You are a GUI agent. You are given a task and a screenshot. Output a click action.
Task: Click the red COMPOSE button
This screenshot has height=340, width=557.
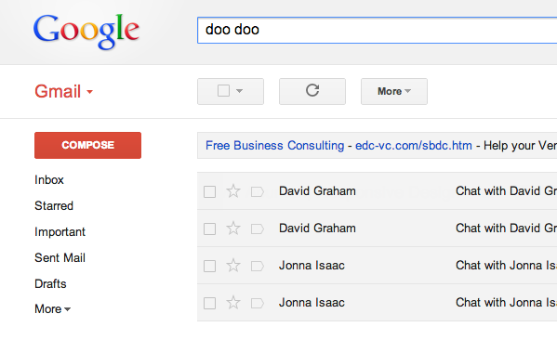[87, 145]
